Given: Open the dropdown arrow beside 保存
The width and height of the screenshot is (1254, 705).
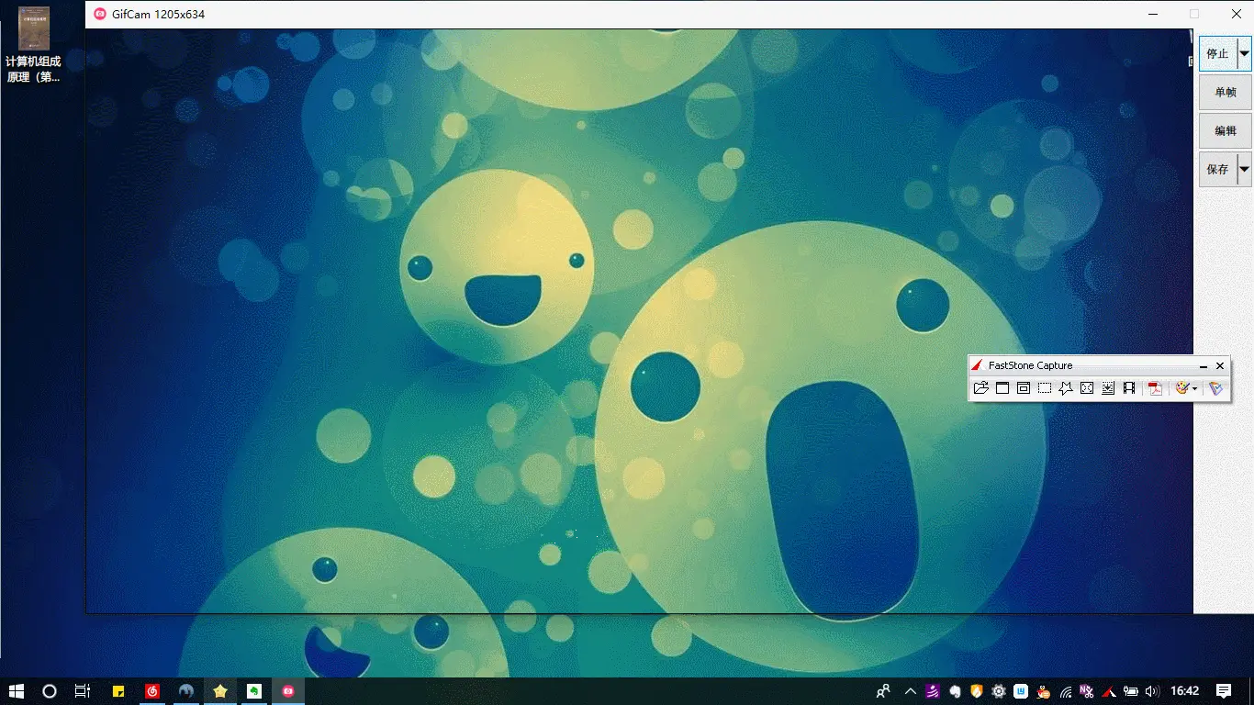Looking at the screenshot, I should 1244,170.
